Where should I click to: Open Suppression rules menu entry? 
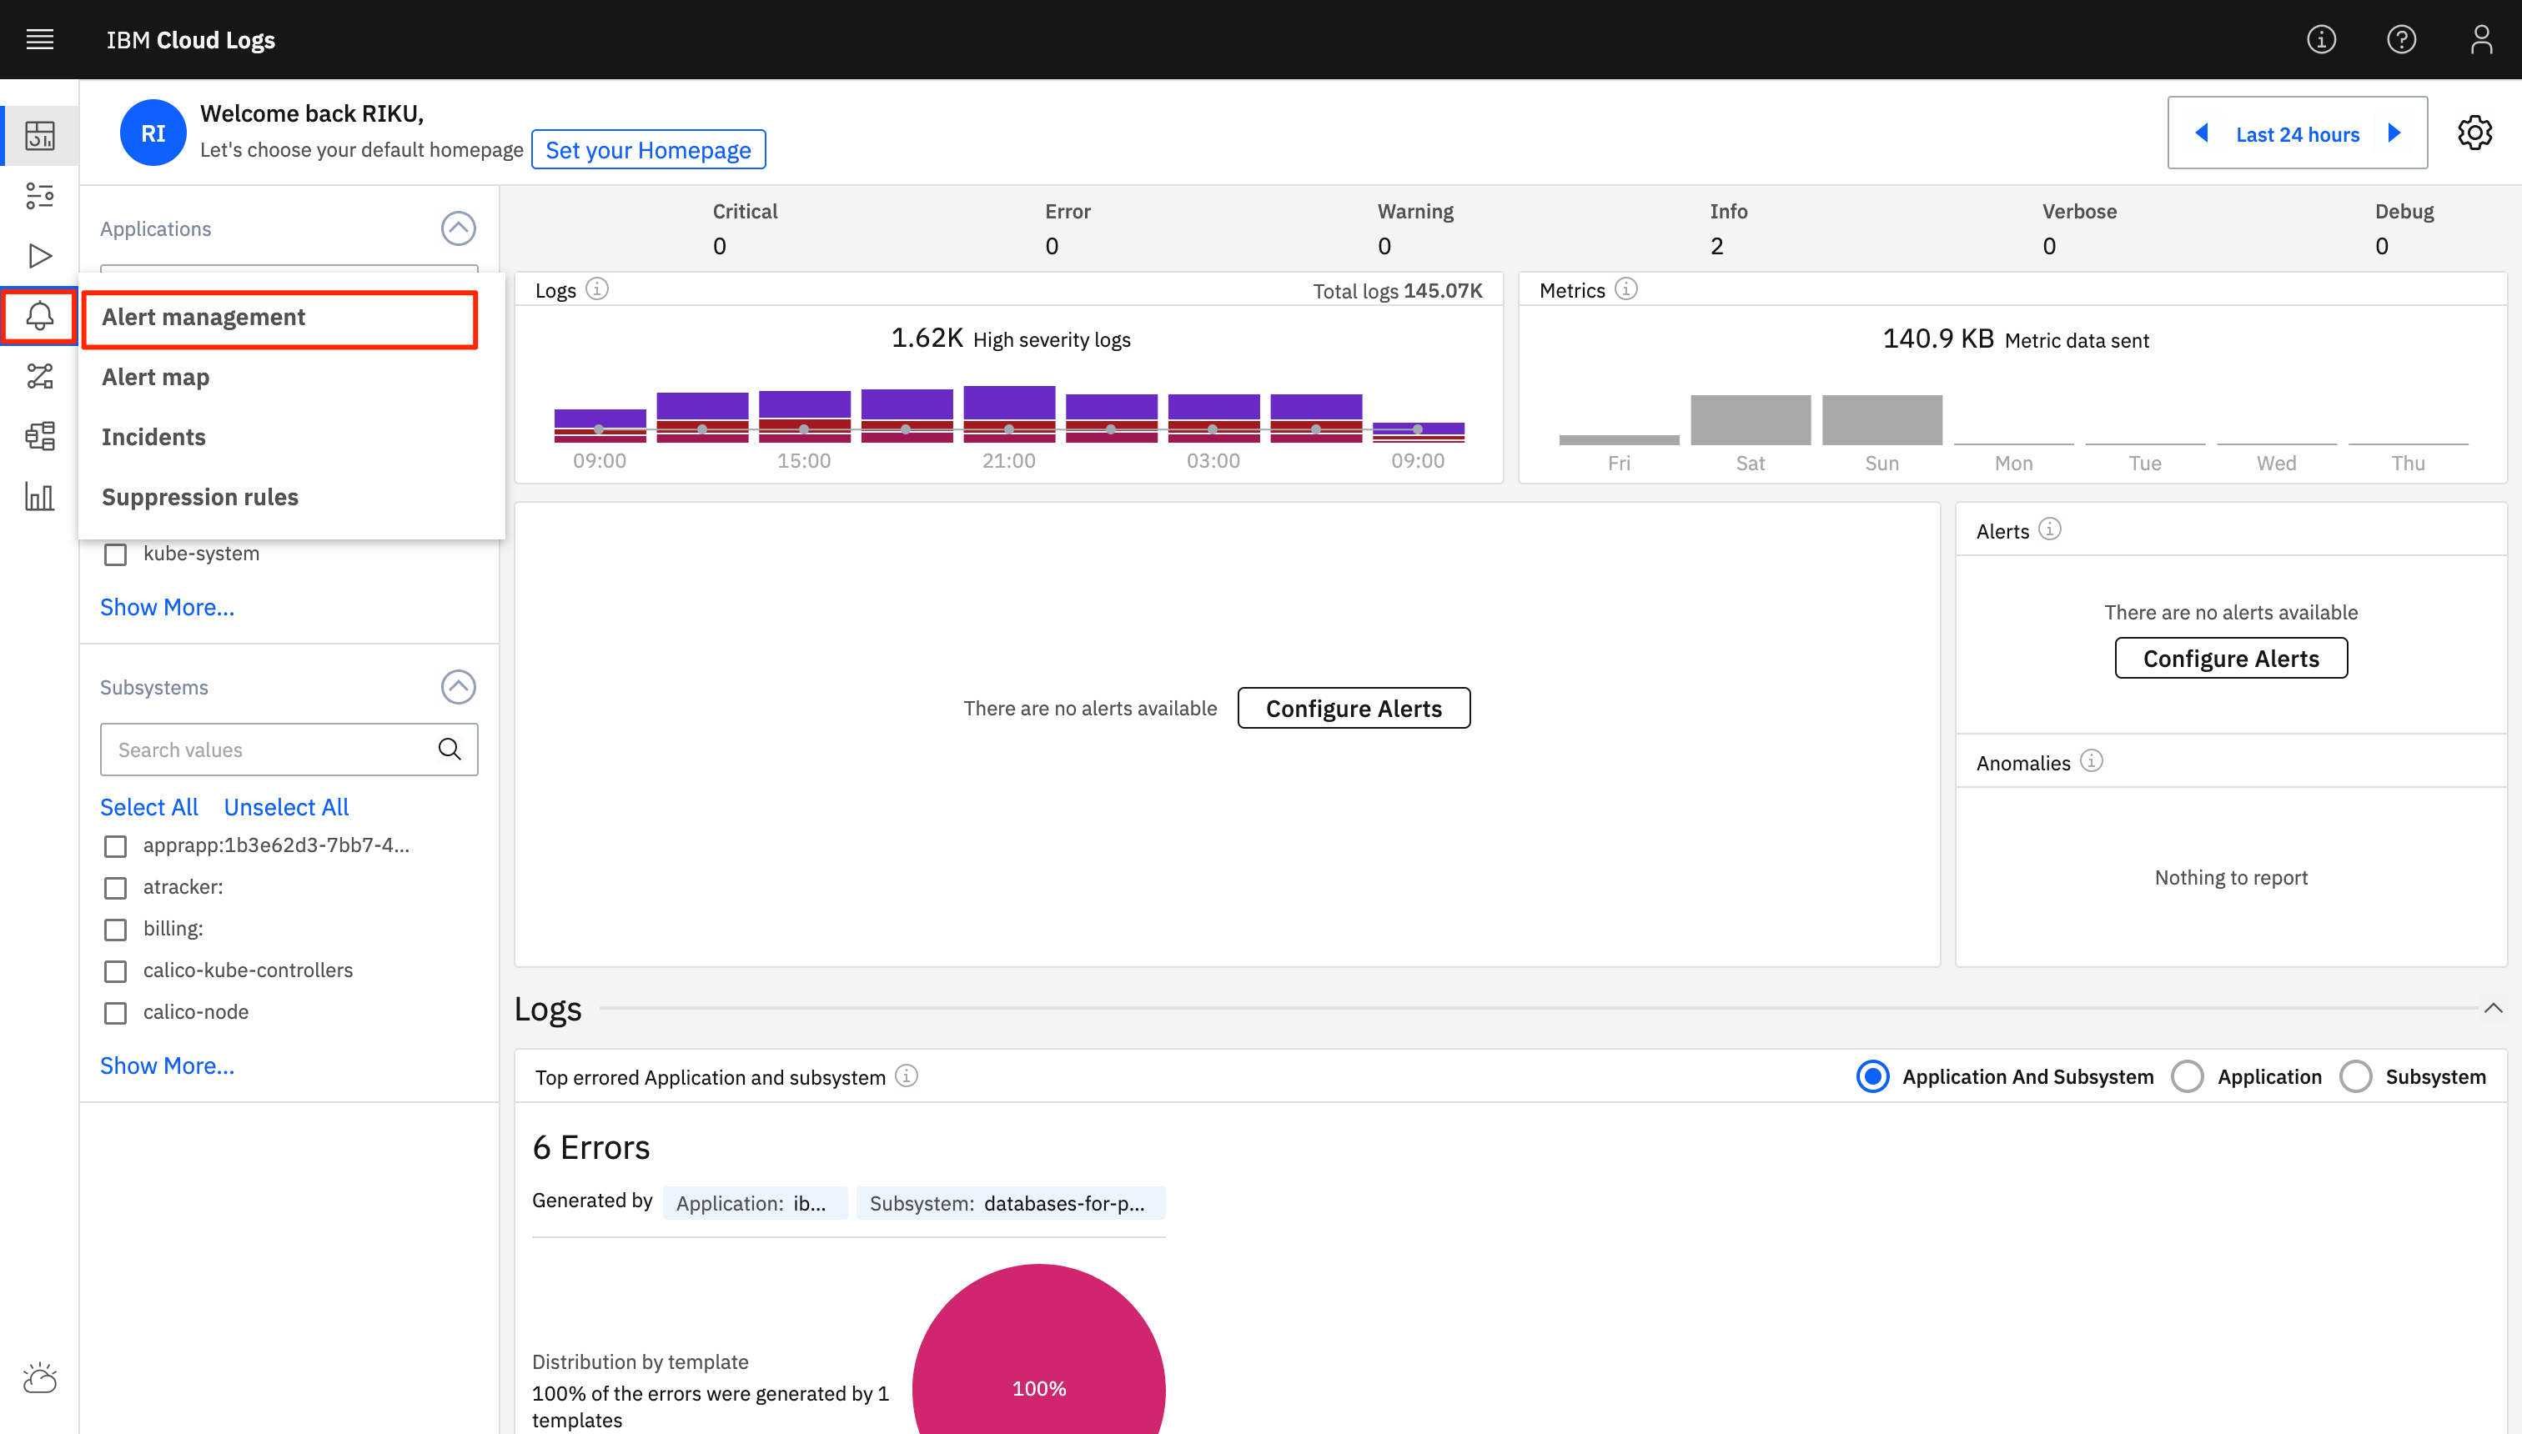[200, 498]
